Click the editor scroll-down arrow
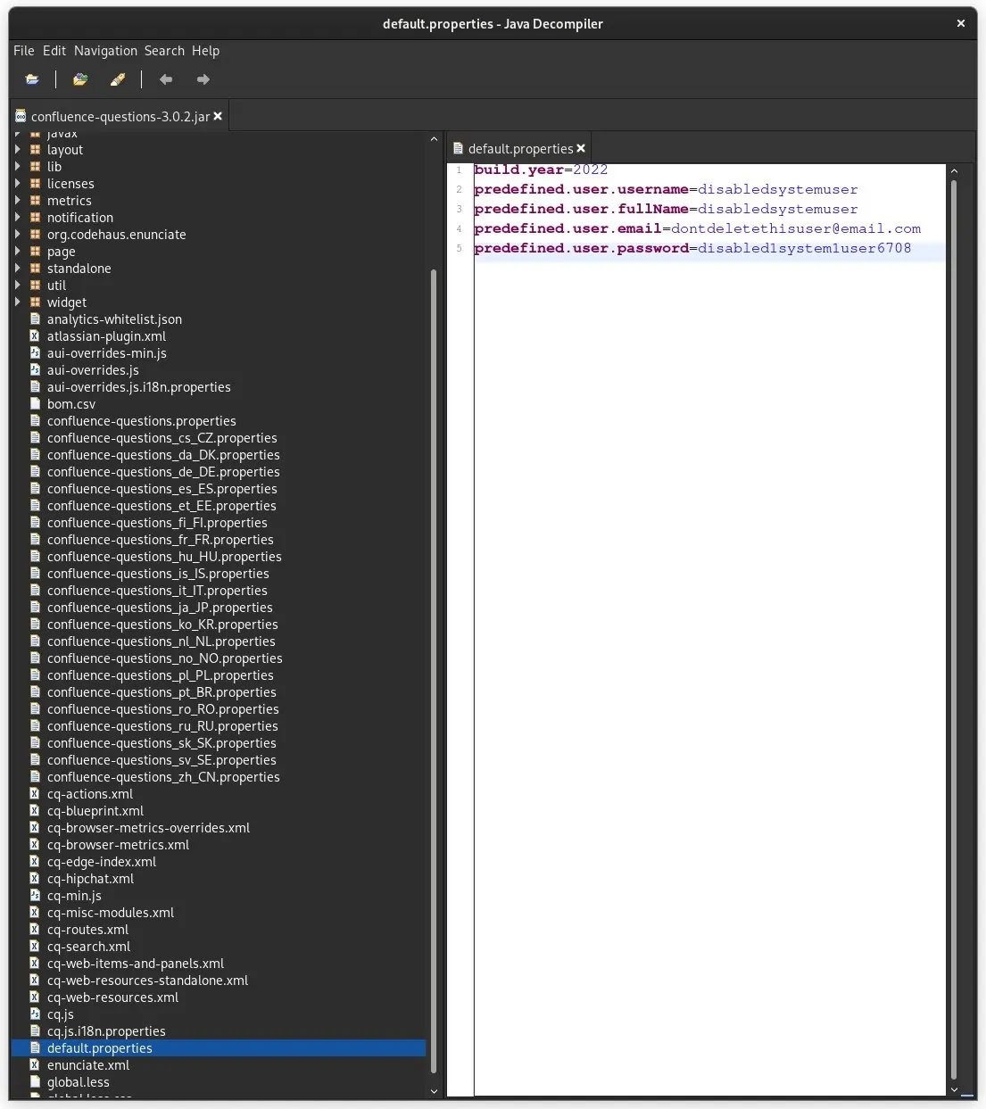The width and height of the screenshot is (986, 1109). (954, 1089)
